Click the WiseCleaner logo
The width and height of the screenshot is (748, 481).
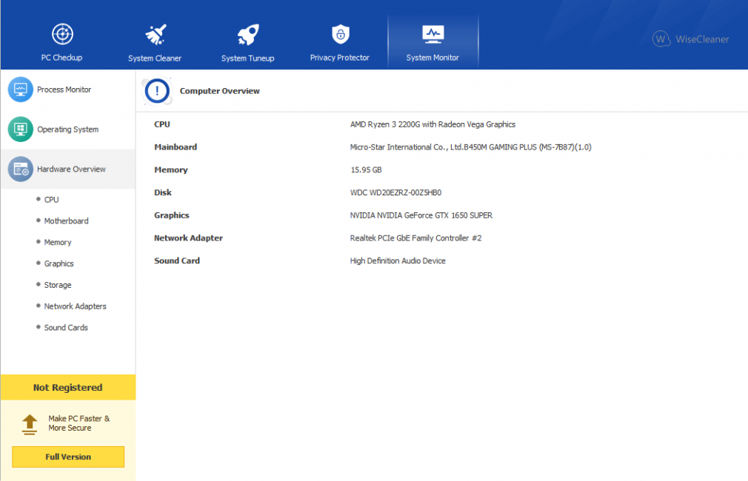690,39
